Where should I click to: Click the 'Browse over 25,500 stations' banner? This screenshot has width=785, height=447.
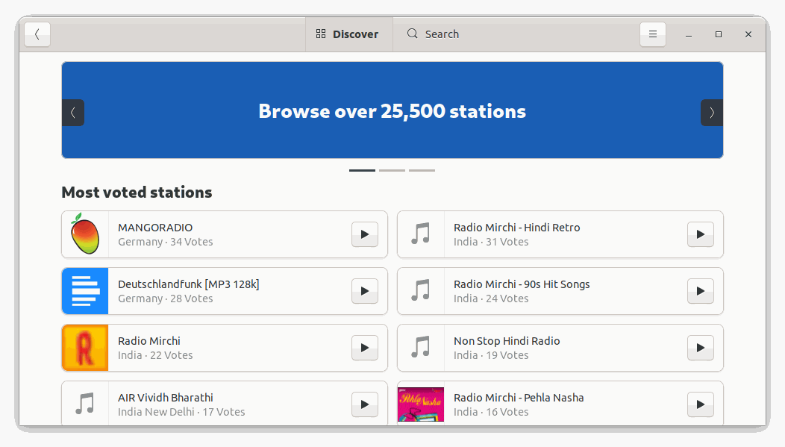(392, 110)
